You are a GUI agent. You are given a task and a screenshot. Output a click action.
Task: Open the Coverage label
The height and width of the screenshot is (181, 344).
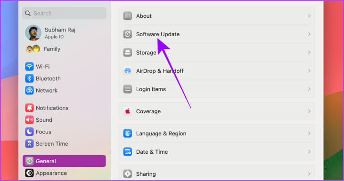coord(148,111)
